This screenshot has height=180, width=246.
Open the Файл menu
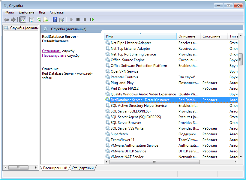pos(10,12)
